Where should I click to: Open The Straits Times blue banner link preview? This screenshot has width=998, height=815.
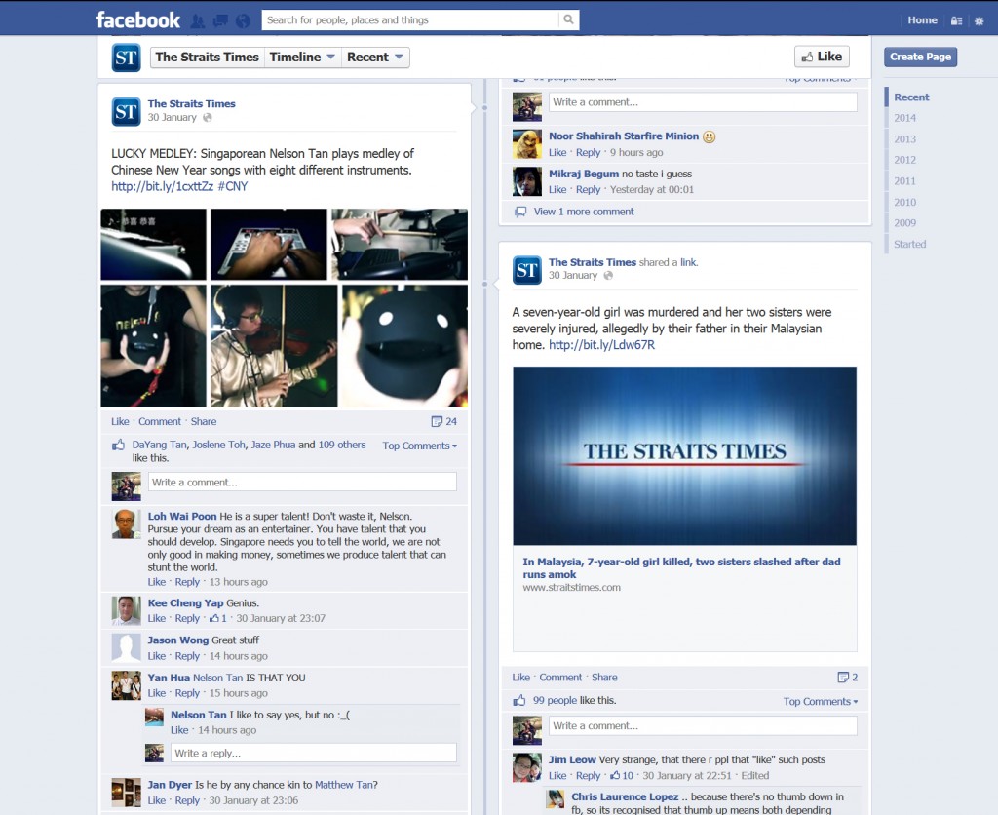[x=685, y=456]
